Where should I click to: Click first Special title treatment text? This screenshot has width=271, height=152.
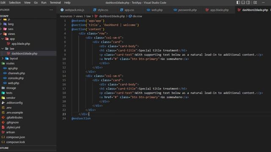(x=159, y=51)
